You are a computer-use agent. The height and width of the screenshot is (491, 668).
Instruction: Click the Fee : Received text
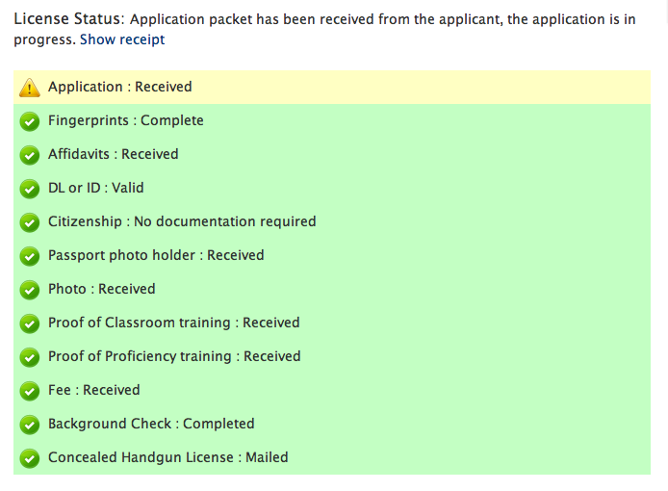point(94,390)
